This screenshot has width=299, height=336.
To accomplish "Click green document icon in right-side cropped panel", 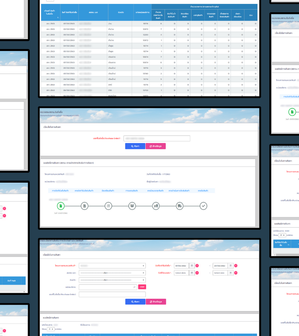I will tap(292, 112).
